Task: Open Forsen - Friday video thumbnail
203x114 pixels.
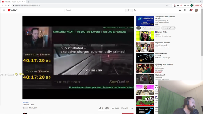Action: (x=145, y=36)
